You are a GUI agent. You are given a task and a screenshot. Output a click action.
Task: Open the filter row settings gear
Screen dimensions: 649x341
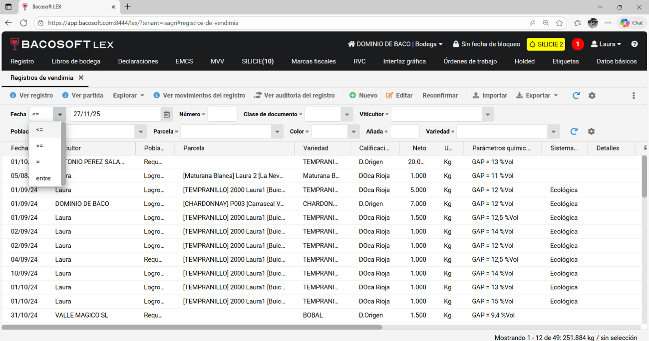591,132
